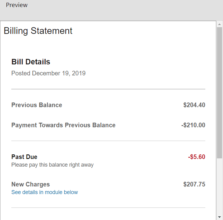Image resolution: width=223 pixels, height=220 pixels.
Task: Click the vertical scrollbar thumb
Action: point(220,92)
